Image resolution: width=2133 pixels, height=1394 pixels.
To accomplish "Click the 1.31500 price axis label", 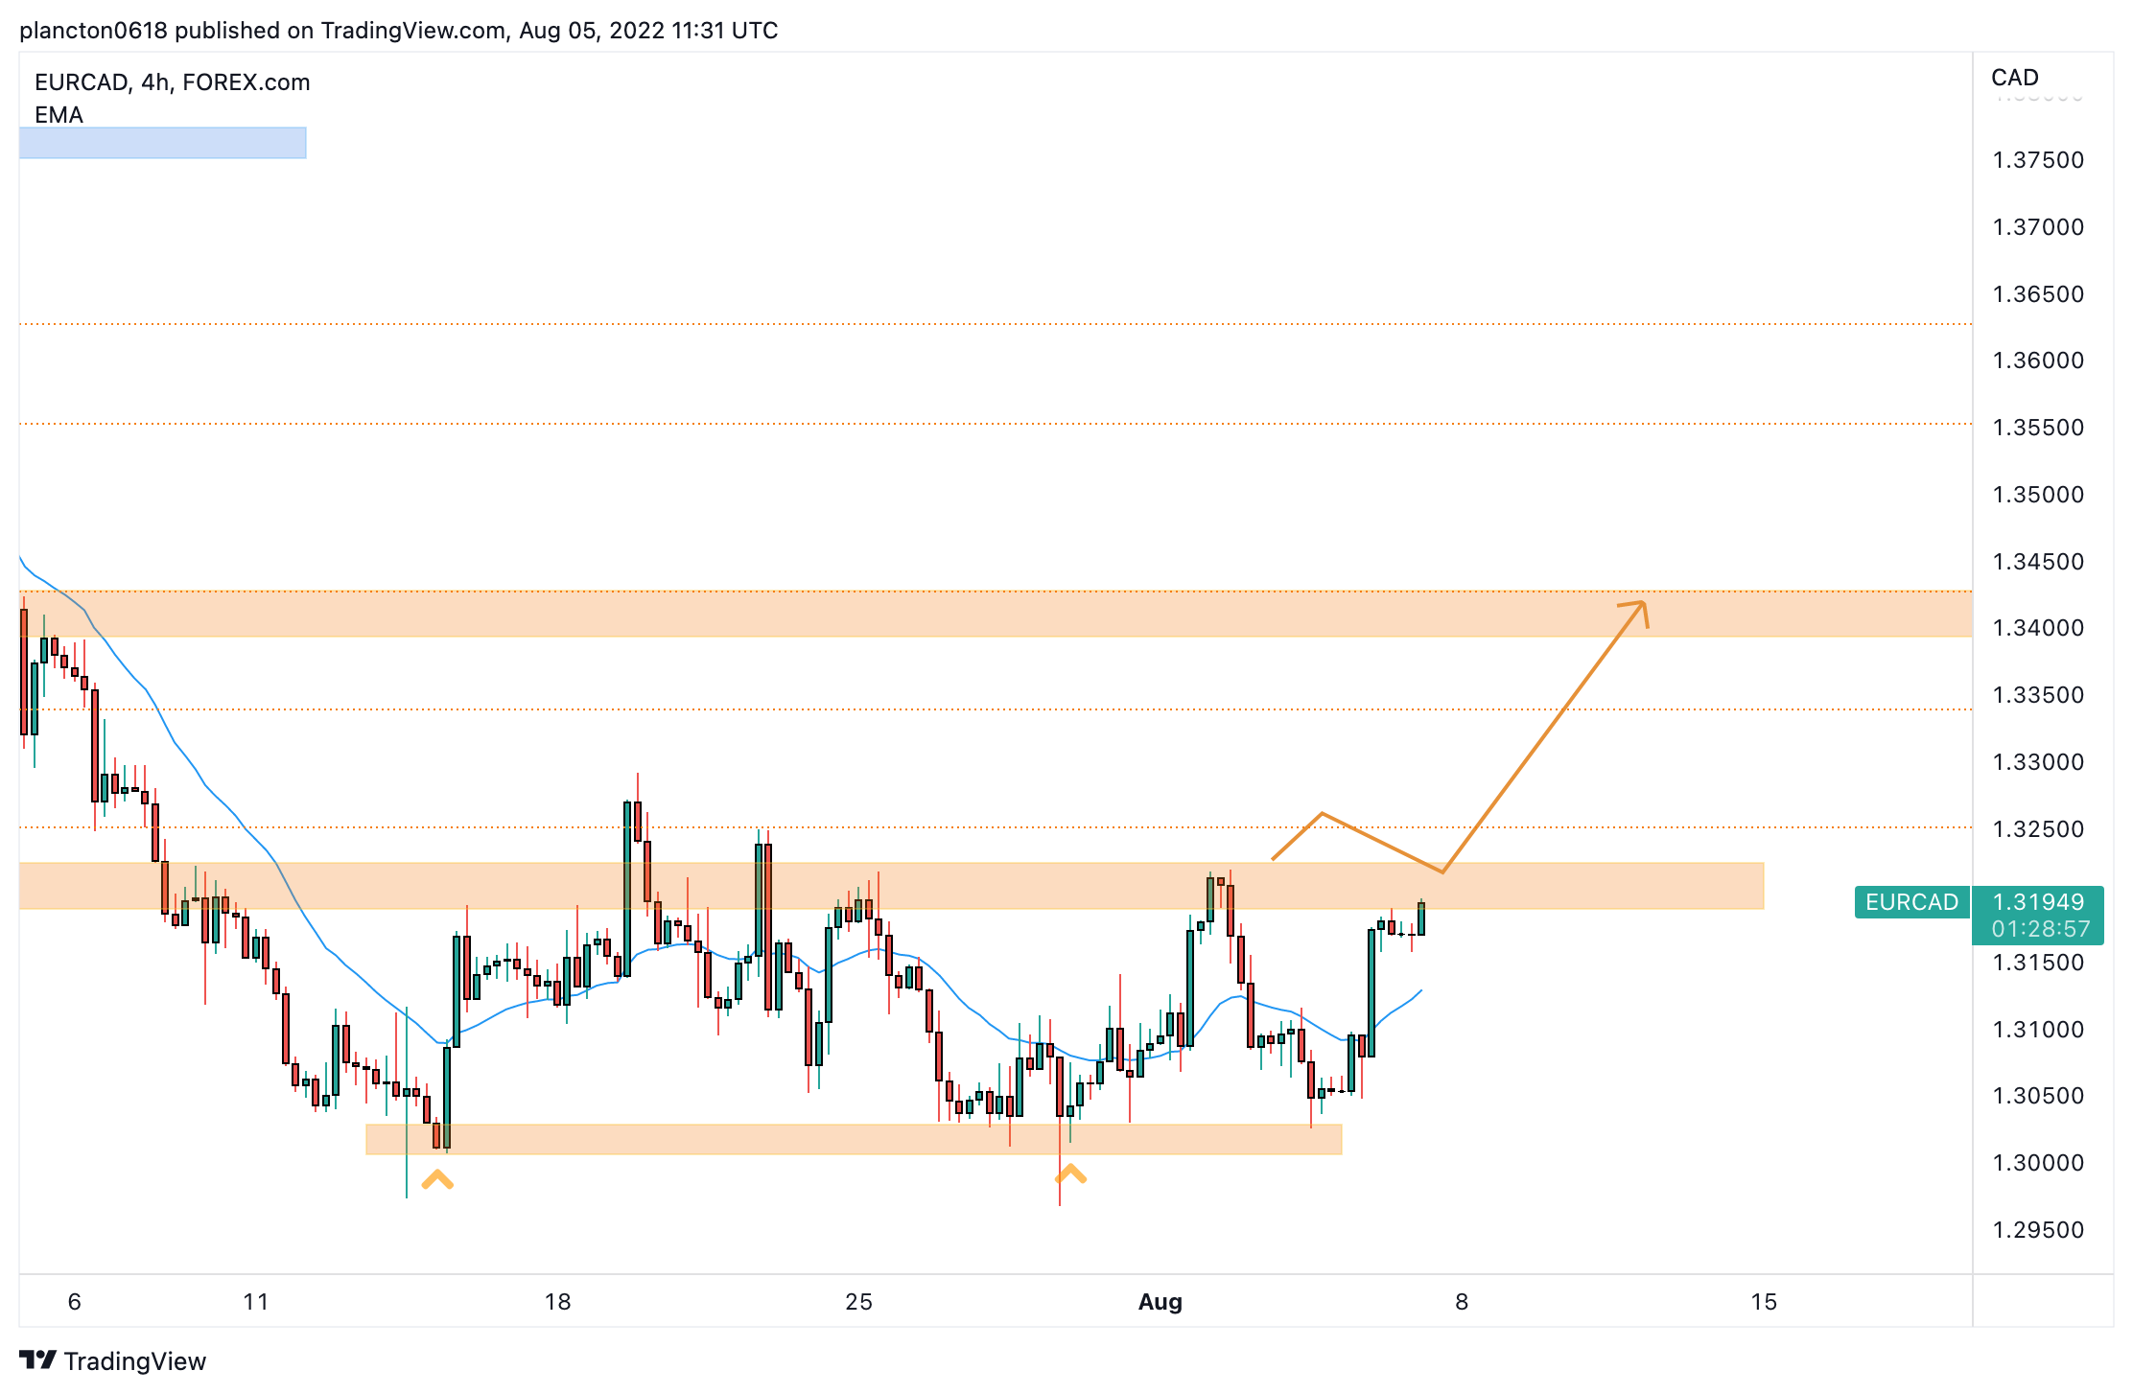I will click(2038, 963).
